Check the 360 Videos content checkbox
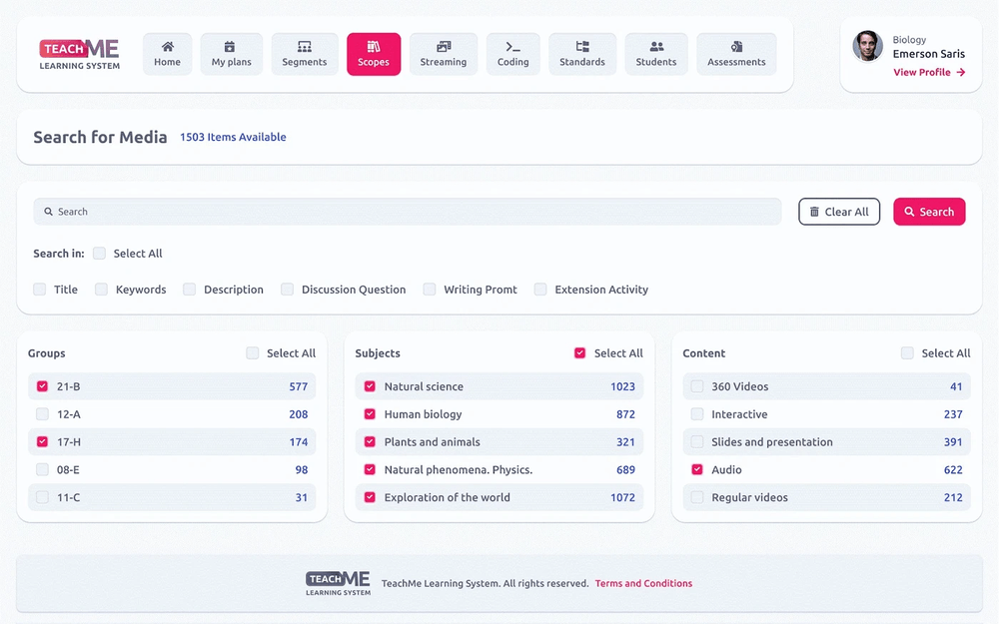The width and height of the screenshot is (999, 624). coord(697,386)
